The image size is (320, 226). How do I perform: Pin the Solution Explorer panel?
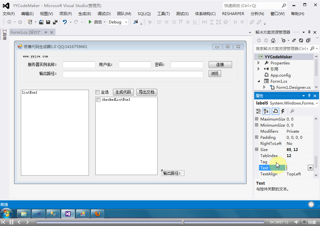tap(309, 32)
